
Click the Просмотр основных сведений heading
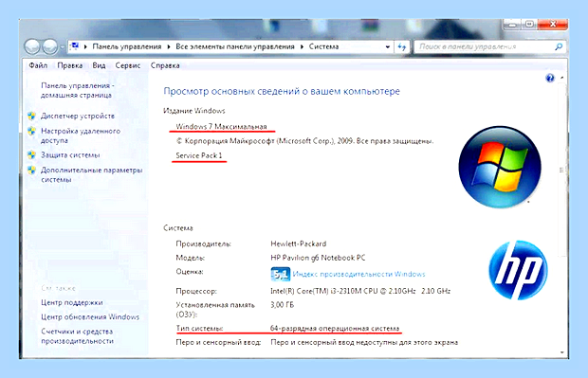point(282,91)
